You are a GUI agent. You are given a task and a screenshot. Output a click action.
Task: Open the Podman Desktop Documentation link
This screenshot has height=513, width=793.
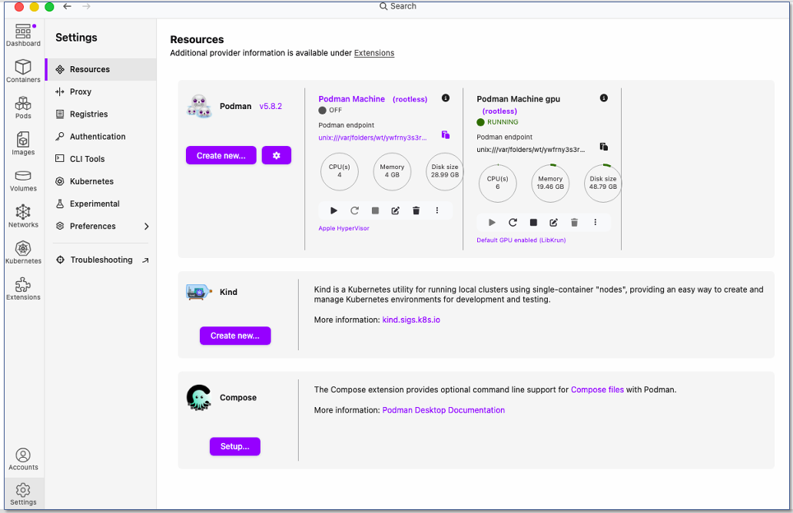pyautogui.click(x=443, y=410)
